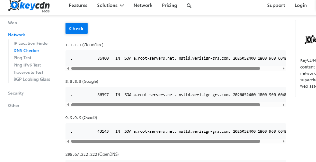Click right scroll arrow in Google result
Viewport: 316px width, 162px height.
[283, 105]
